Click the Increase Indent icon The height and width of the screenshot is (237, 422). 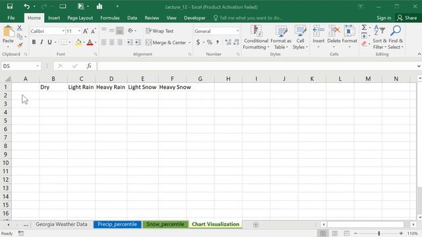pos(138,42)
